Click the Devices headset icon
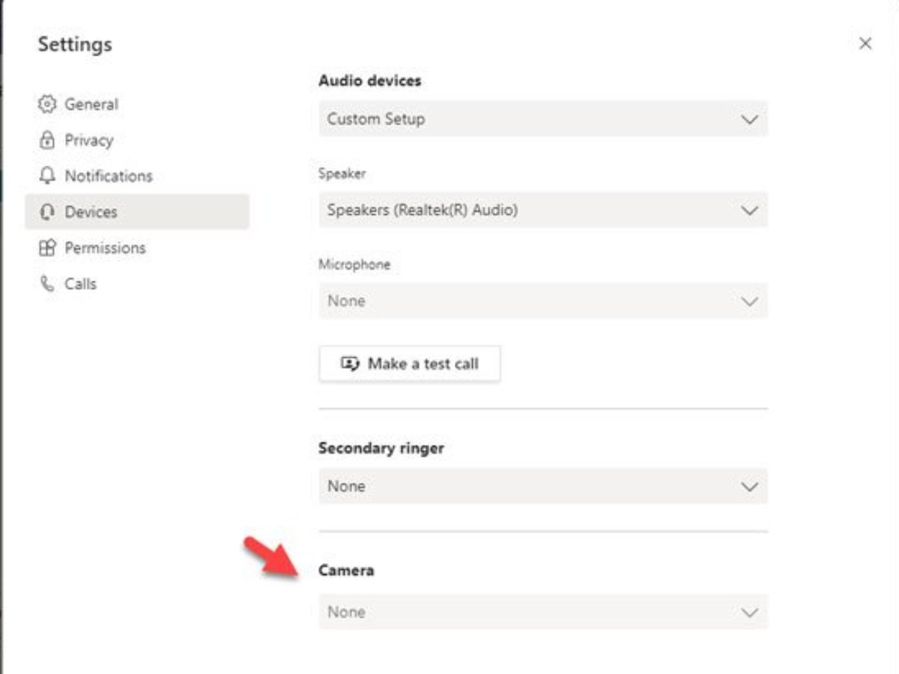The image size is (899, 674). click(47, 212)
